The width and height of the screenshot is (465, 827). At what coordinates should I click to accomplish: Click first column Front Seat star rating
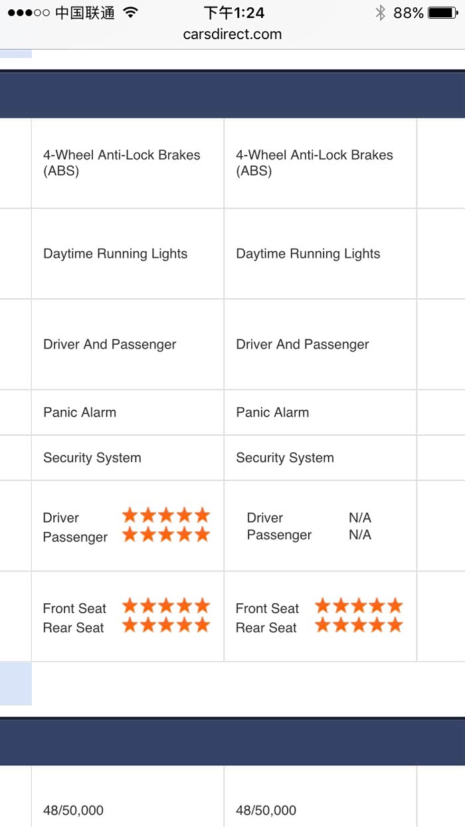click(x=166, y=606)
